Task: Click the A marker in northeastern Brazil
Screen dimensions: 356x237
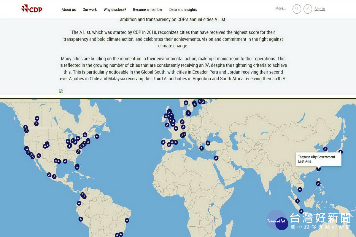Action: point(127,220)
